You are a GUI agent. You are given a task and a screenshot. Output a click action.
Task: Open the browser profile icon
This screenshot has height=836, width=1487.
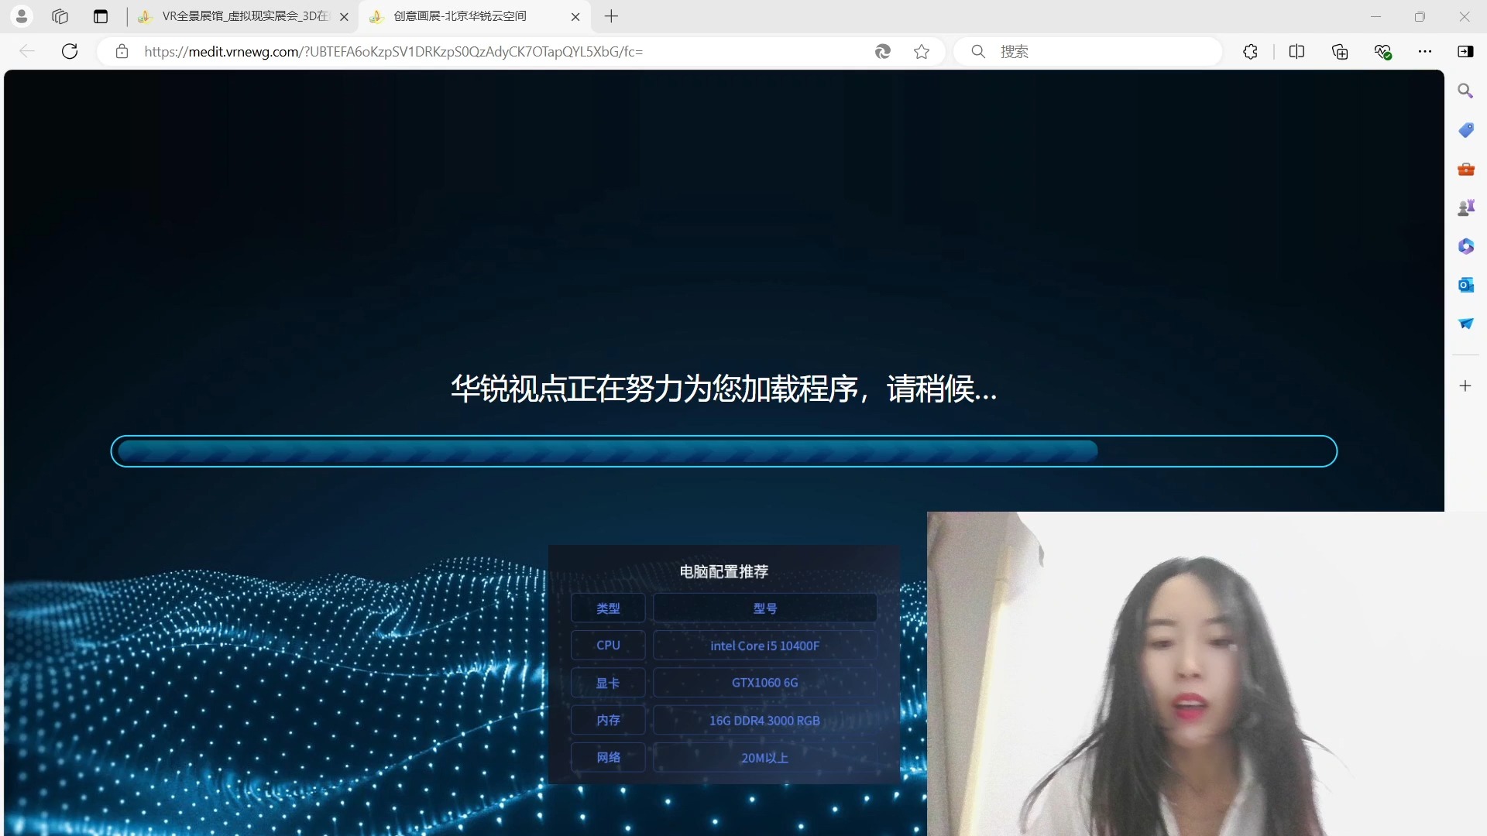[22, 16]
